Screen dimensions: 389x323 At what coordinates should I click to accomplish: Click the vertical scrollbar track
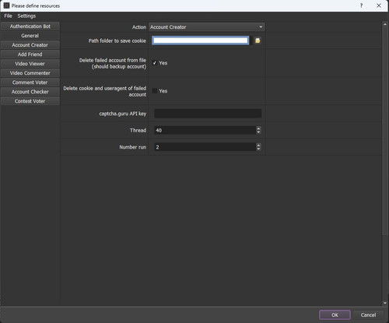click(385, 267)
